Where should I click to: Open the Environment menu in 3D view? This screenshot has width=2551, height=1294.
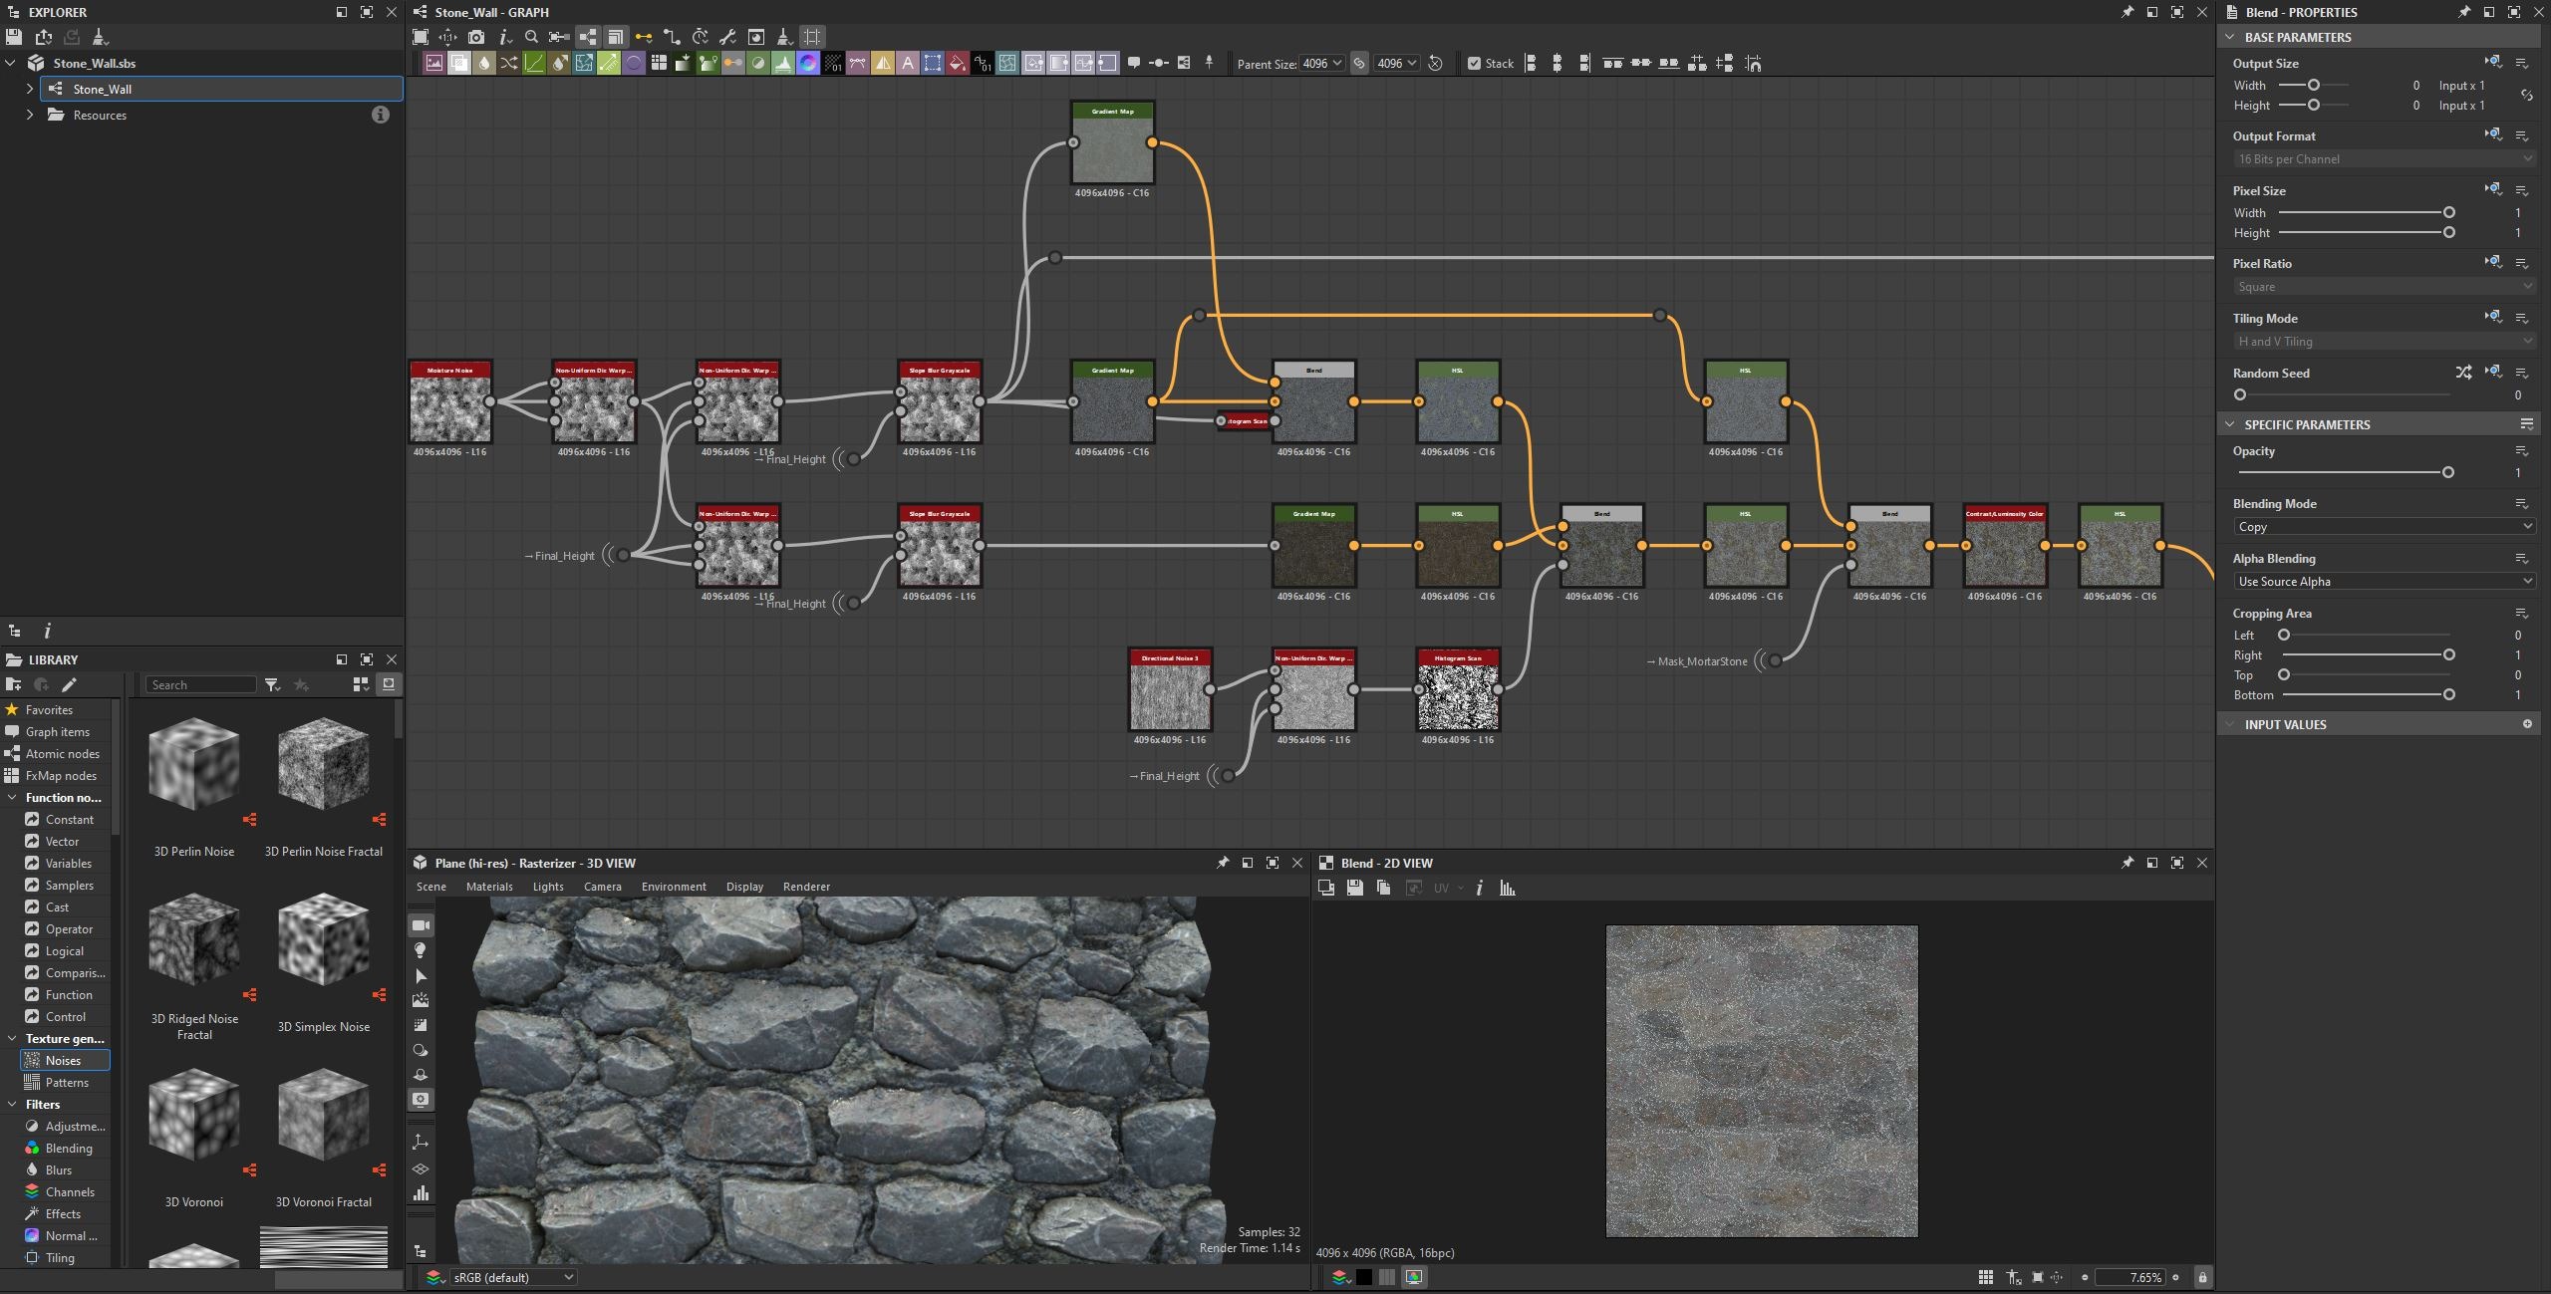pyautogui.click(x=674, y=887)
